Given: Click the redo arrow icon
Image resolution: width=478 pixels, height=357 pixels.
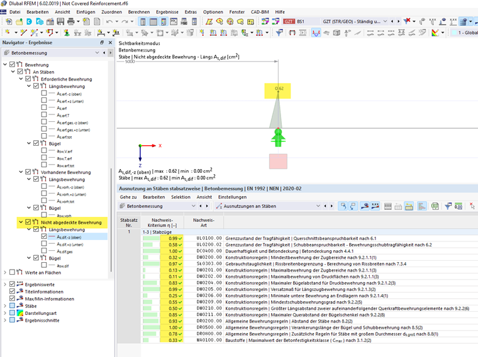Looking at the screenshot, I should click(125, 21).
